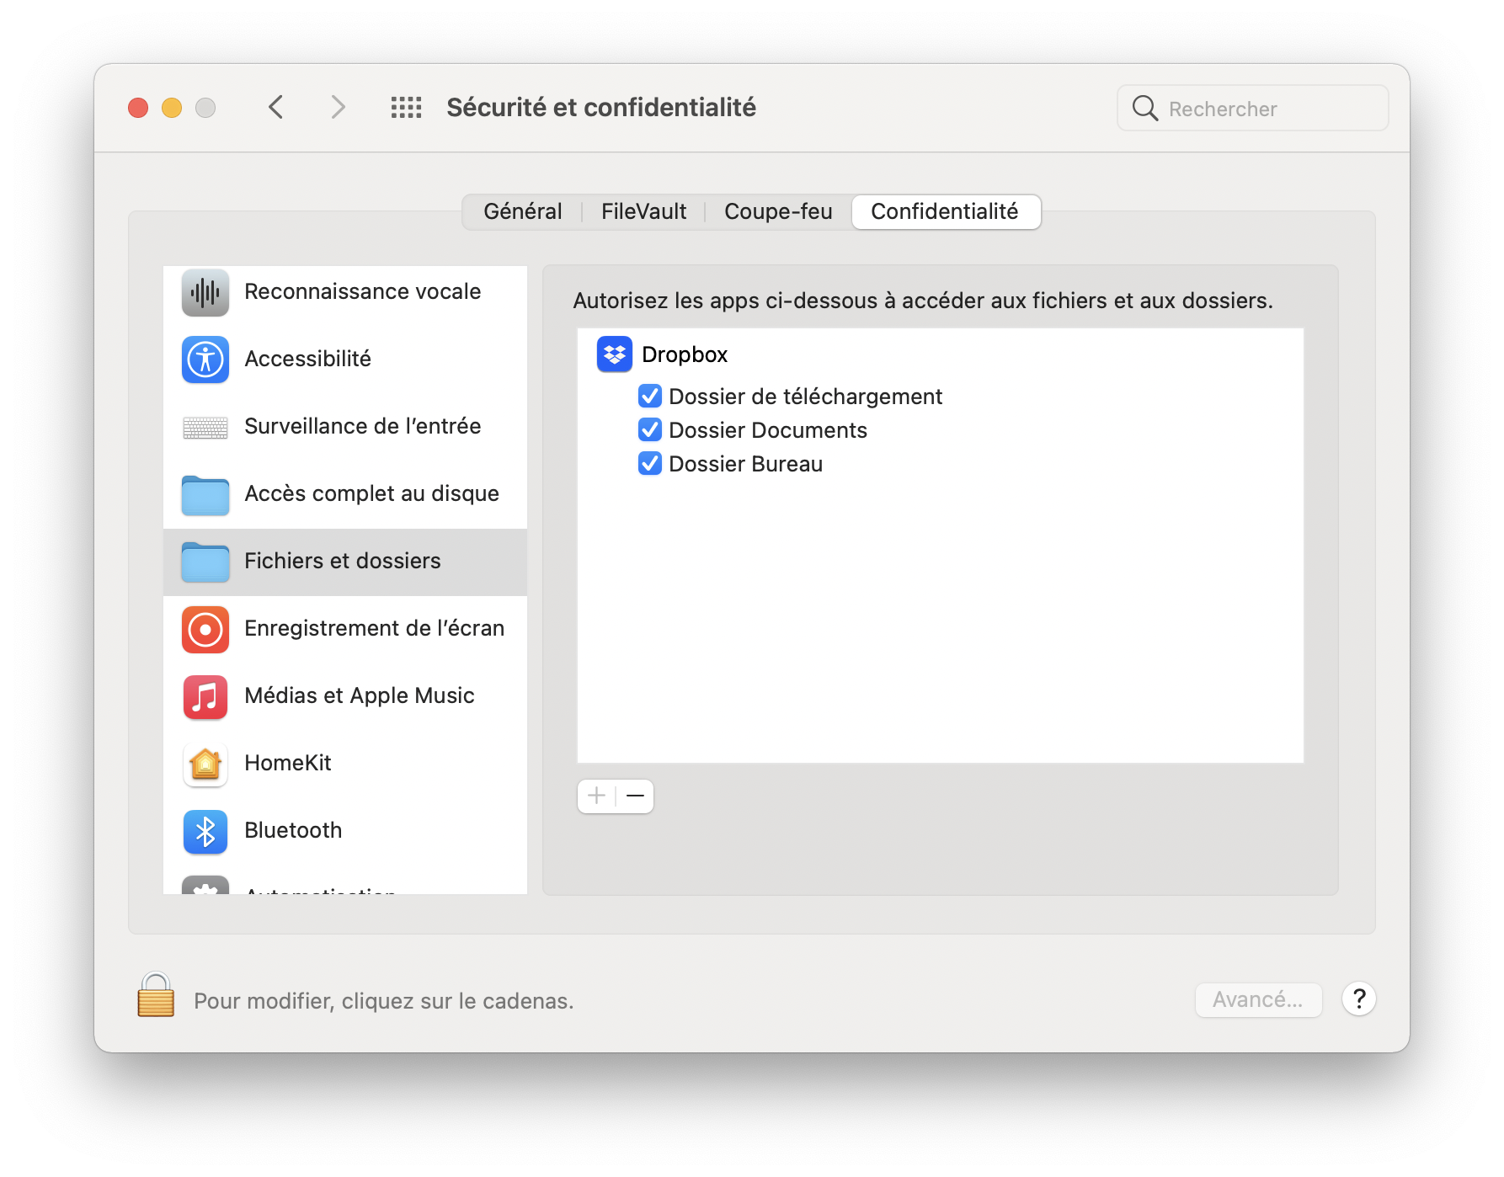The image size is (1504, 1177).
Task: Click the Avancé… button
Action: click(x=1258, y=999)
